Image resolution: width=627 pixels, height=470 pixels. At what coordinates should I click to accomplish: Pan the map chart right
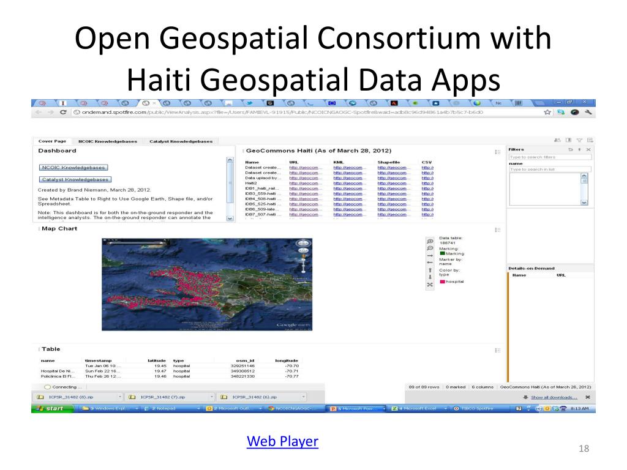point(430,255)
